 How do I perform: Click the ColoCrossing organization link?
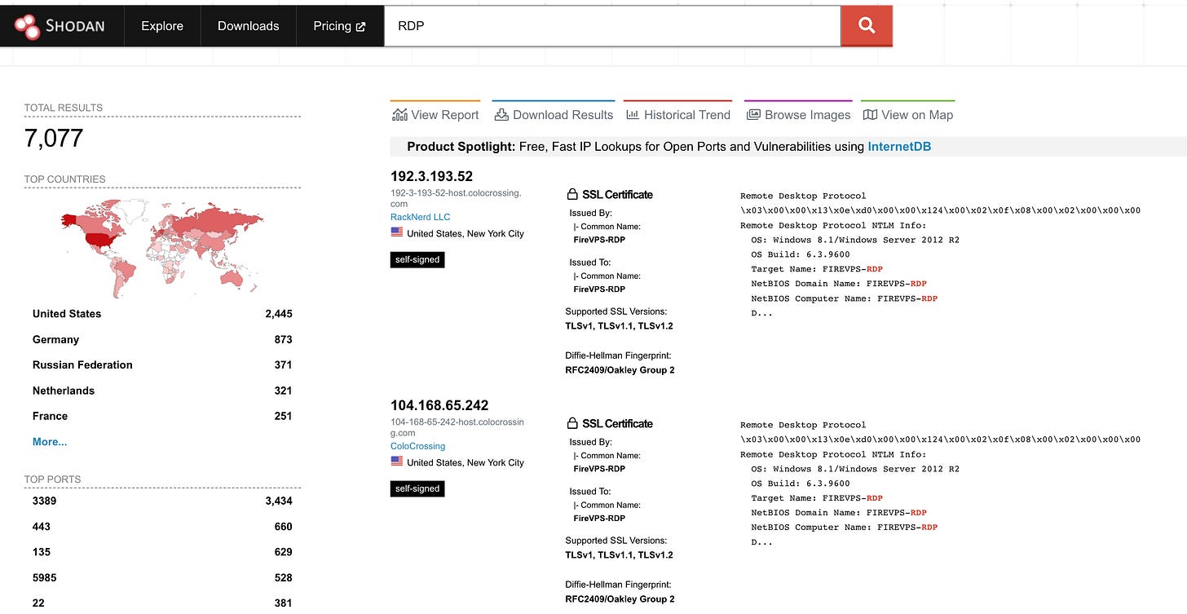(x=417, y=446)
